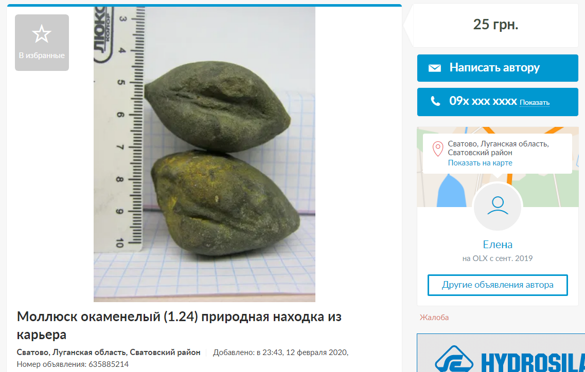Screen dimensions: 585x372
Task: View "Другие объявления автора" button
Action: point(498,285)
